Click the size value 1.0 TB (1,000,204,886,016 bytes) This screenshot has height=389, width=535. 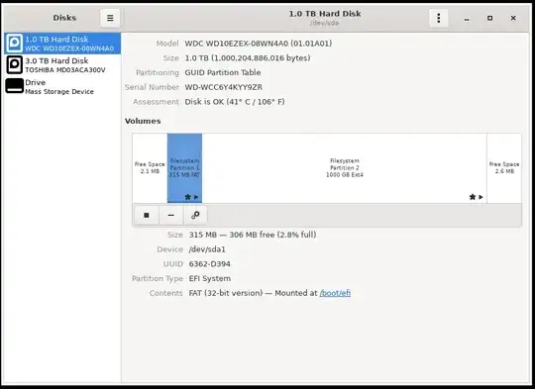[x=248, y=58]
